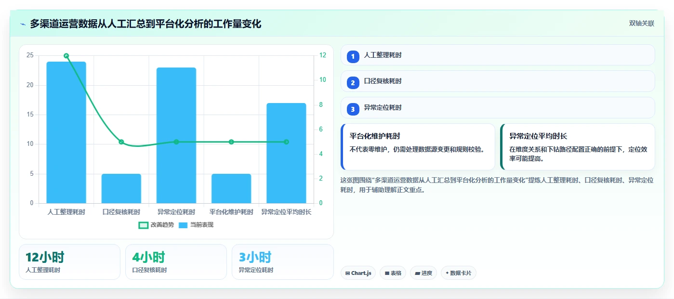
Task: Click number badge 2 in list
Action: [353, 83]
